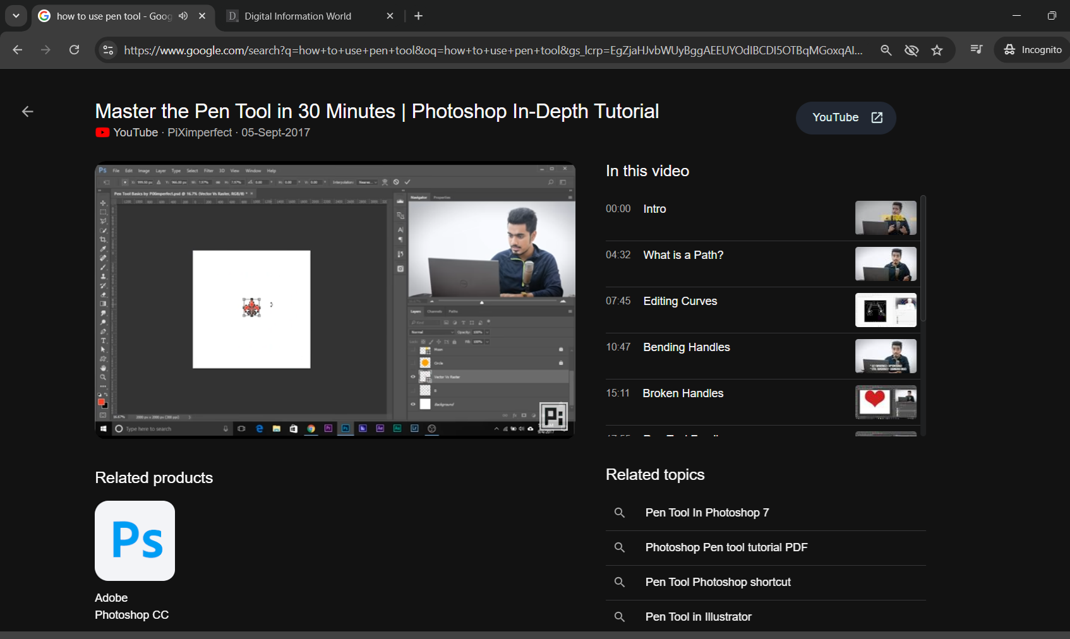Close the 'how to use pen tool' tab

(x=202, y=16)
